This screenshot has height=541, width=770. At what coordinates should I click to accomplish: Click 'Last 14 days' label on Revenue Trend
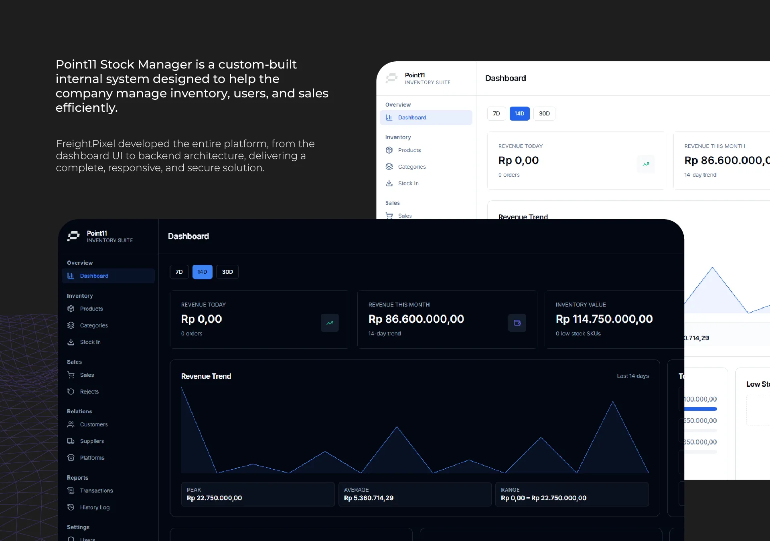coord(633,376)
